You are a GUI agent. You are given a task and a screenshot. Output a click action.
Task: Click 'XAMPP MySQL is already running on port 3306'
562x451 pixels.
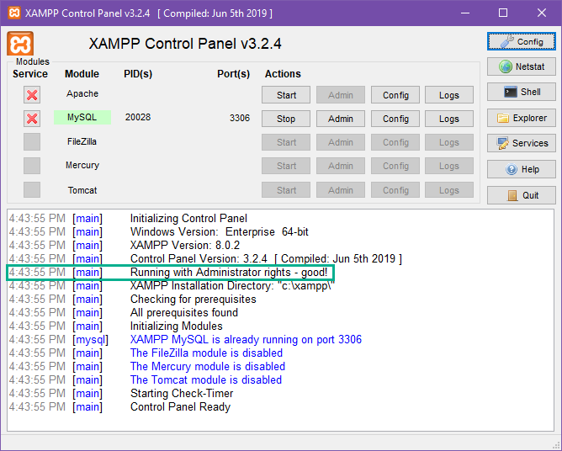tap(246, 339)
